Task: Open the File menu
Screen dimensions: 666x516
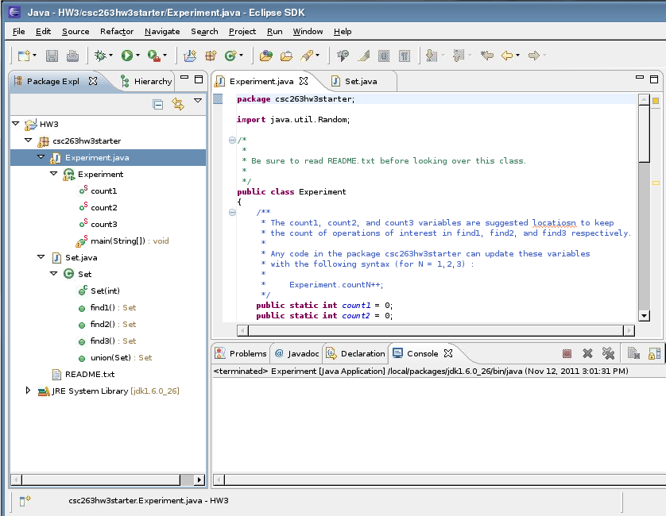Action: tap(19, 32)
